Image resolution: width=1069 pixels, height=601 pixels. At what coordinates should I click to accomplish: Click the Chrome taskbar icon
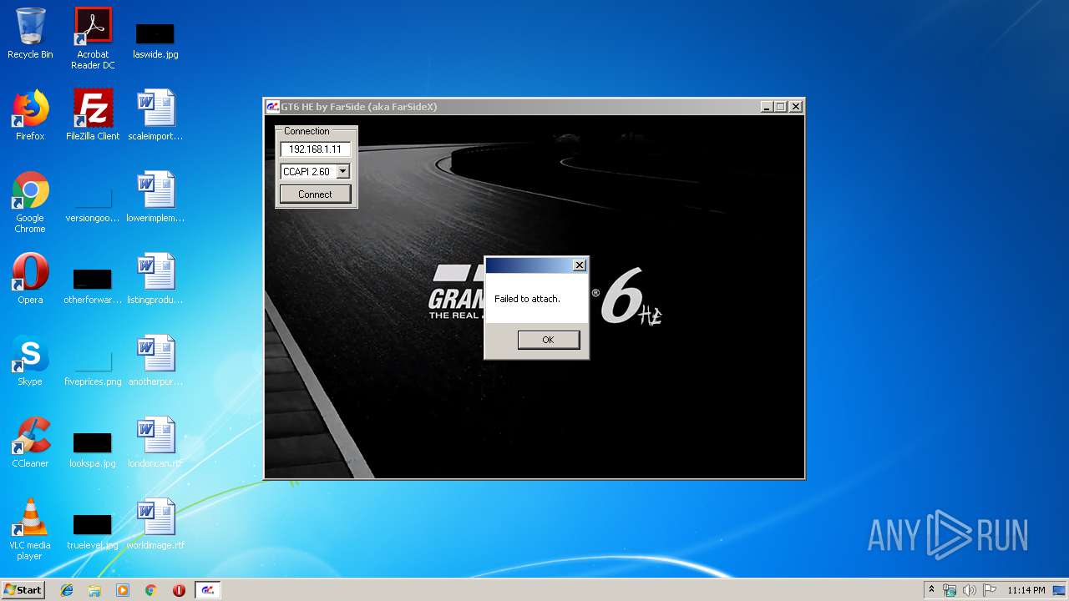point(151,590)
